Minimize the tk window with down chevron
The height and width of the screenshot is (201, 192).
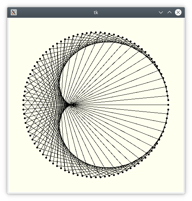(161, 12)
